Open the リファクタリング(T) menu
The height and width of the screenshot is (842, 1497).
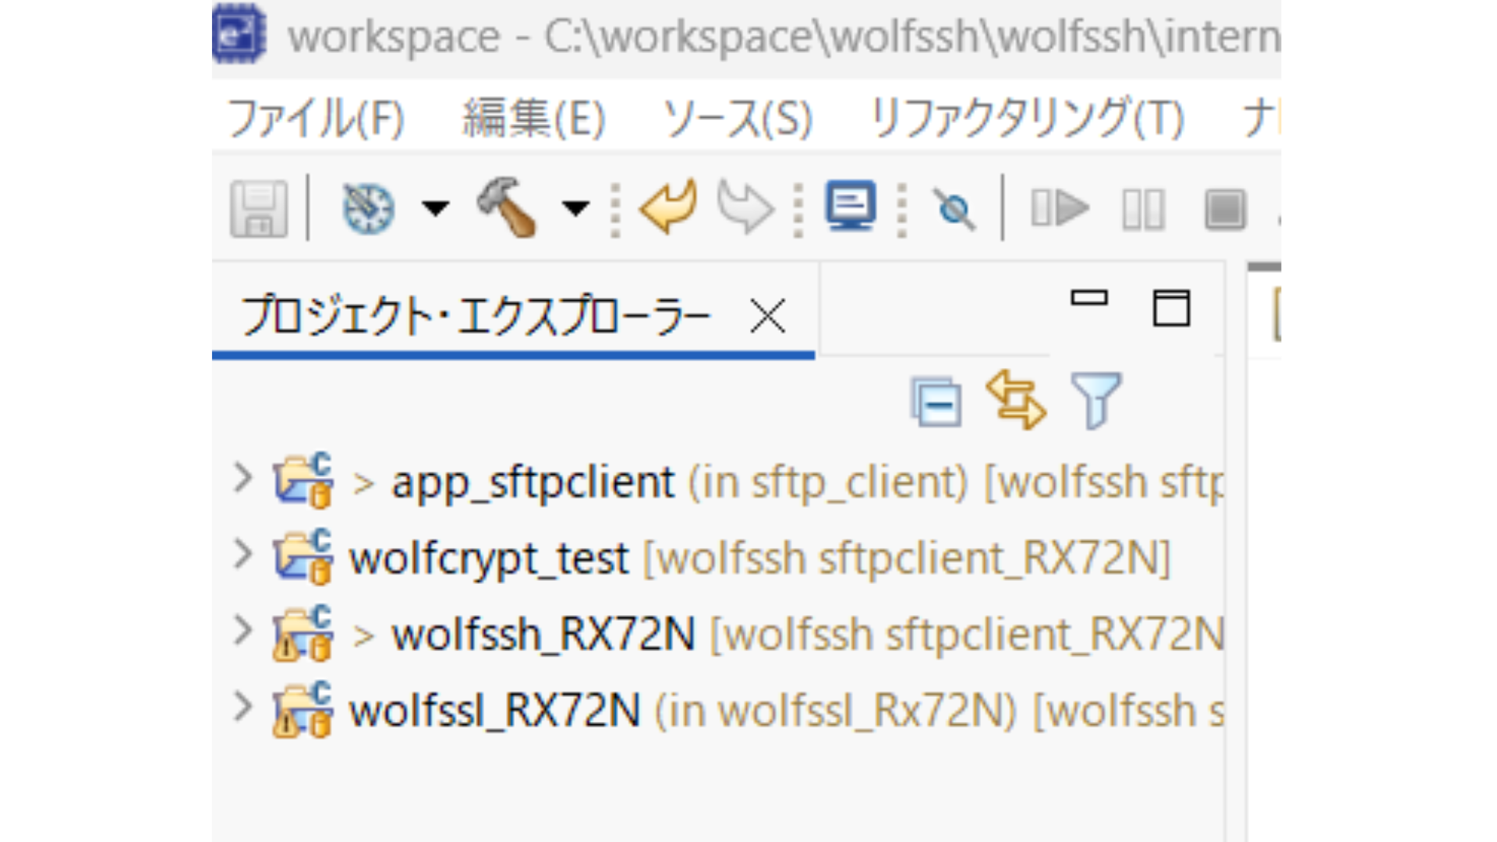coord(1027,119)
